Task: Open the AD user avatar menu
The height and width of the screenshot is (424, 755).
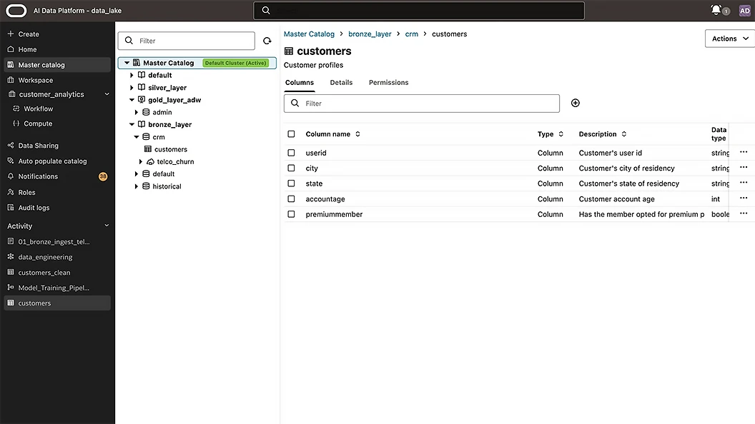Action: click(744, 10)
